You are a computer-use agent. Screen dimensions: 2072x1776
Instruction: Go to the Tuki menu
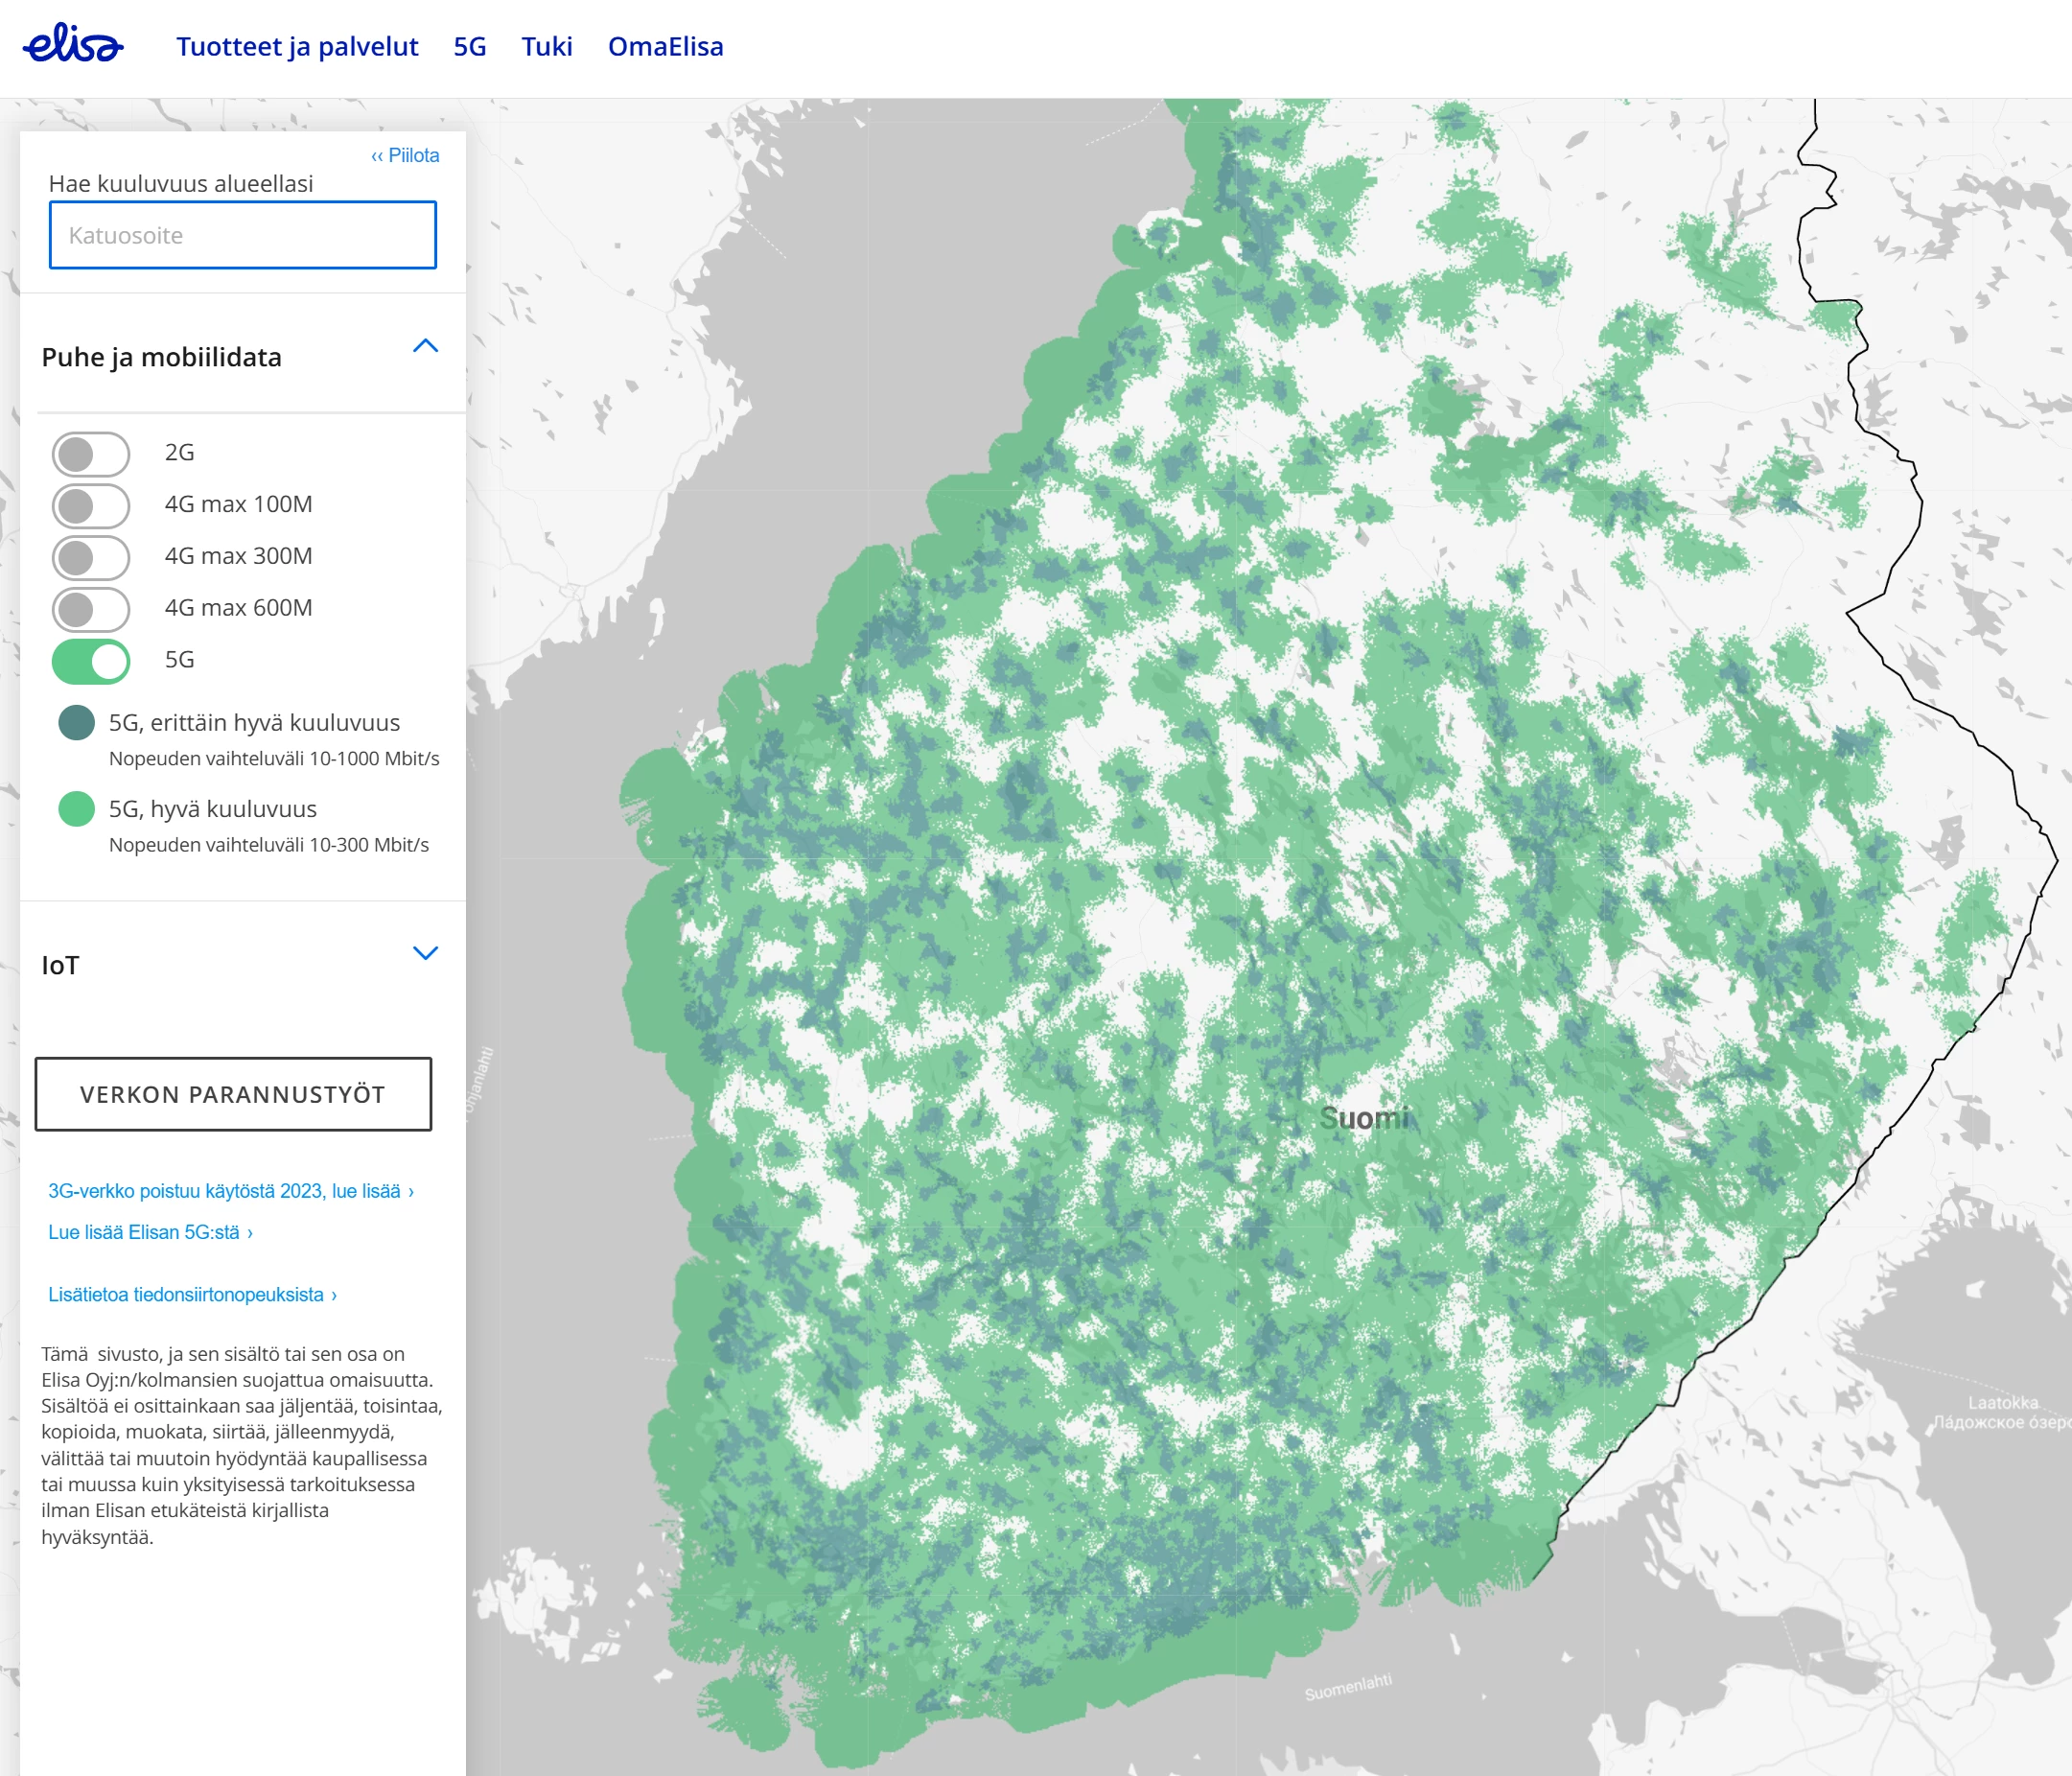(546, 47)
